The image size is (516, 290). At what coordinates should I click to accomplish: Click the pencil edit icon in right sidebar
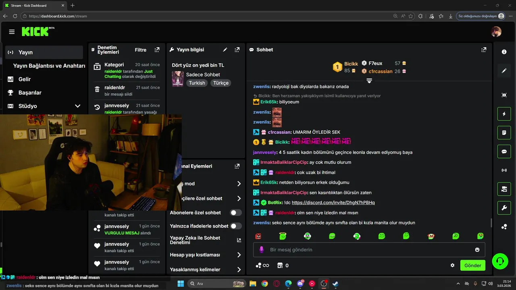[504, 71]
